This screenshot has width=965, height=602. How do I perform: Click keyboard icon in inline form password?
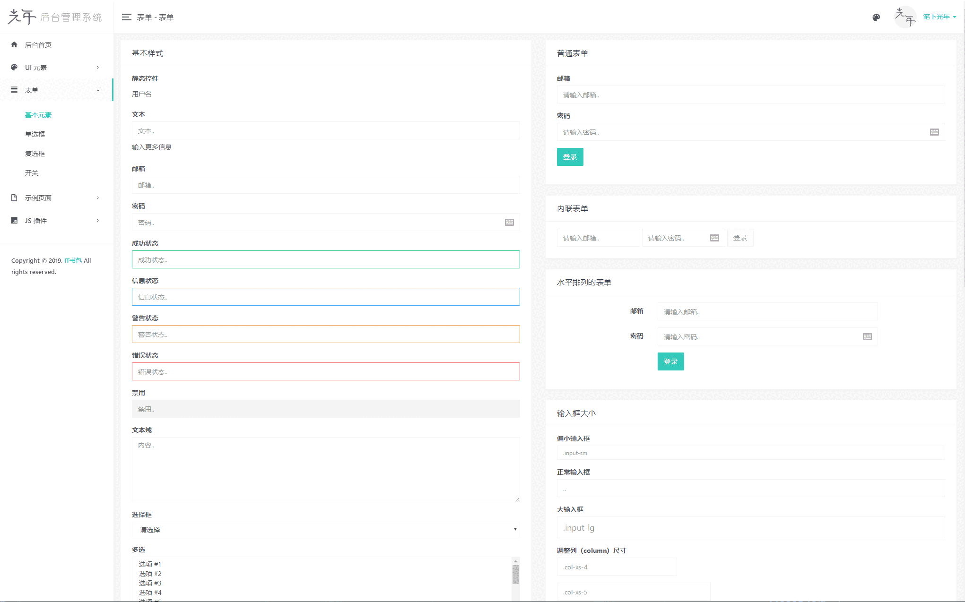714,238
